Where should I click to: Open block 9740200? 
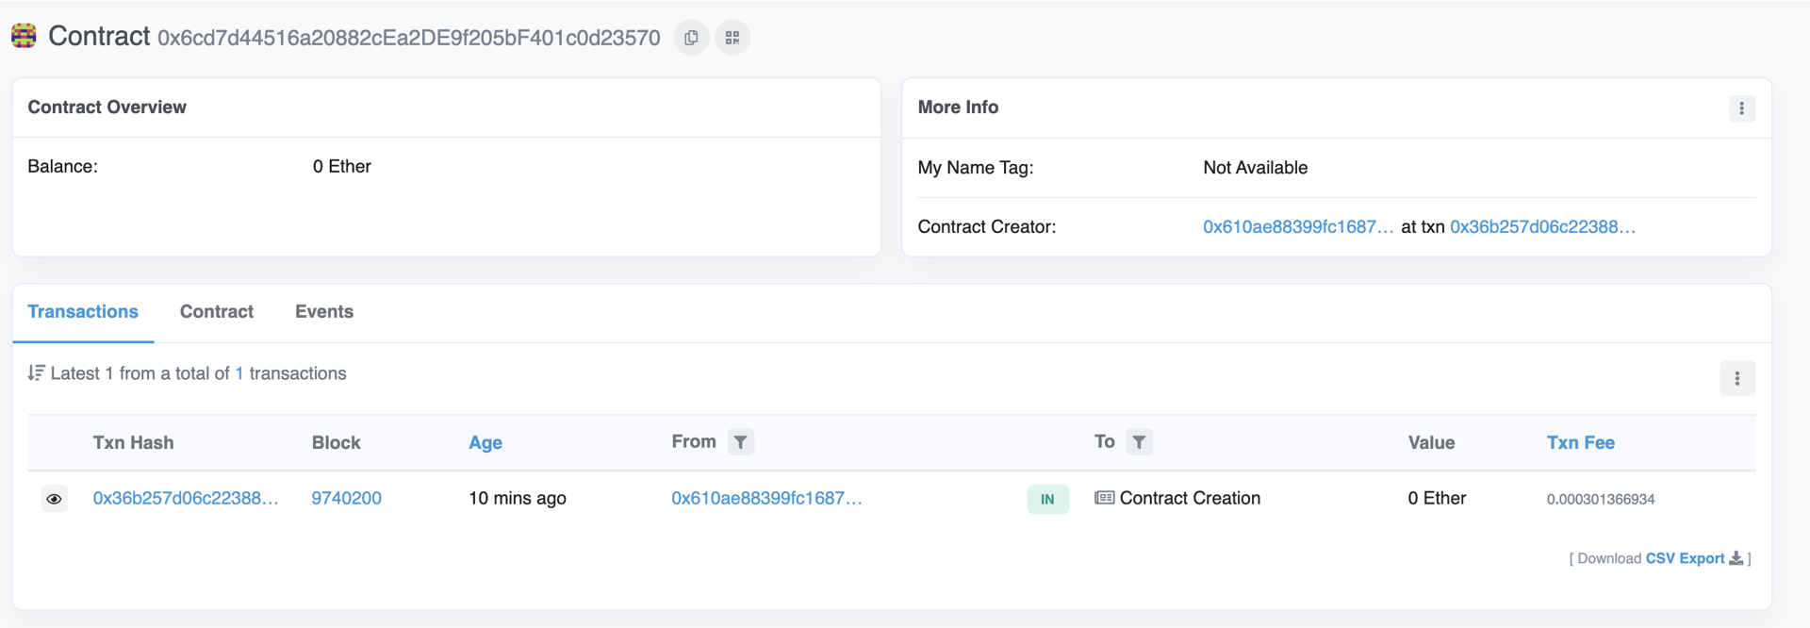(x=346, y=498)
